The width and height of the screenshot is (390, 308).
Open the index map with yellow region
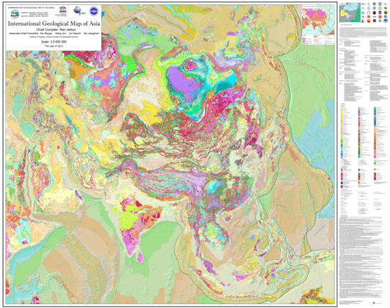pyautogui.click(x=350, y=12)
